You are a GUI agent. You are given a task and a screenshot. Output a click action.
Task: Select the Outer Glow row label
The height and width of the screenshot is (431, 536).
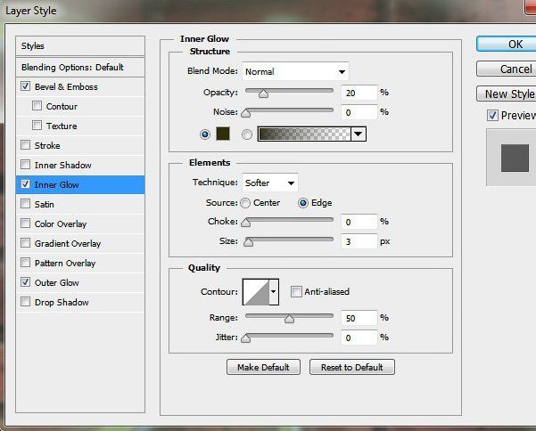click(57, 283)
